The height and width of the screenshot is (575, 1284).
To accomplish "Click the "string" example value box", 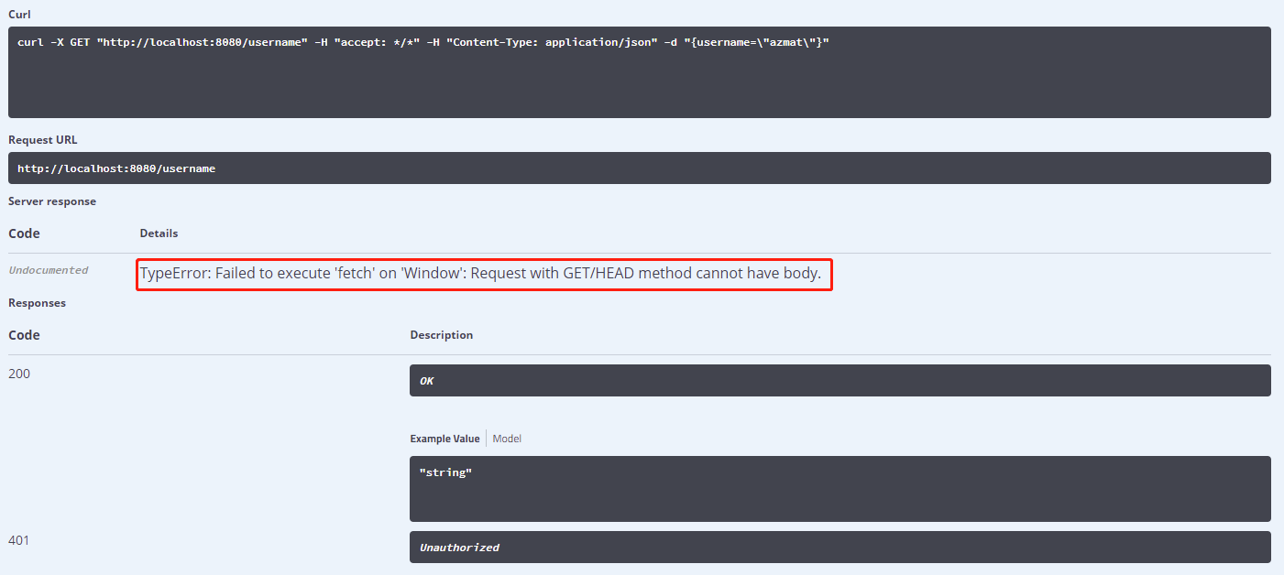I will click(x=840, y=489).
